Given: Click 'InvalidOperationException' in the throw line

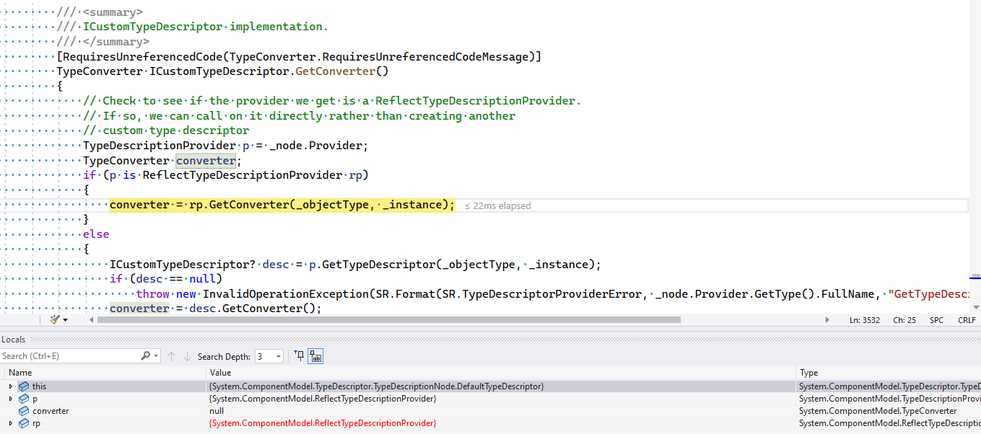Looking at the screenshot, I should tap(285, 294).
